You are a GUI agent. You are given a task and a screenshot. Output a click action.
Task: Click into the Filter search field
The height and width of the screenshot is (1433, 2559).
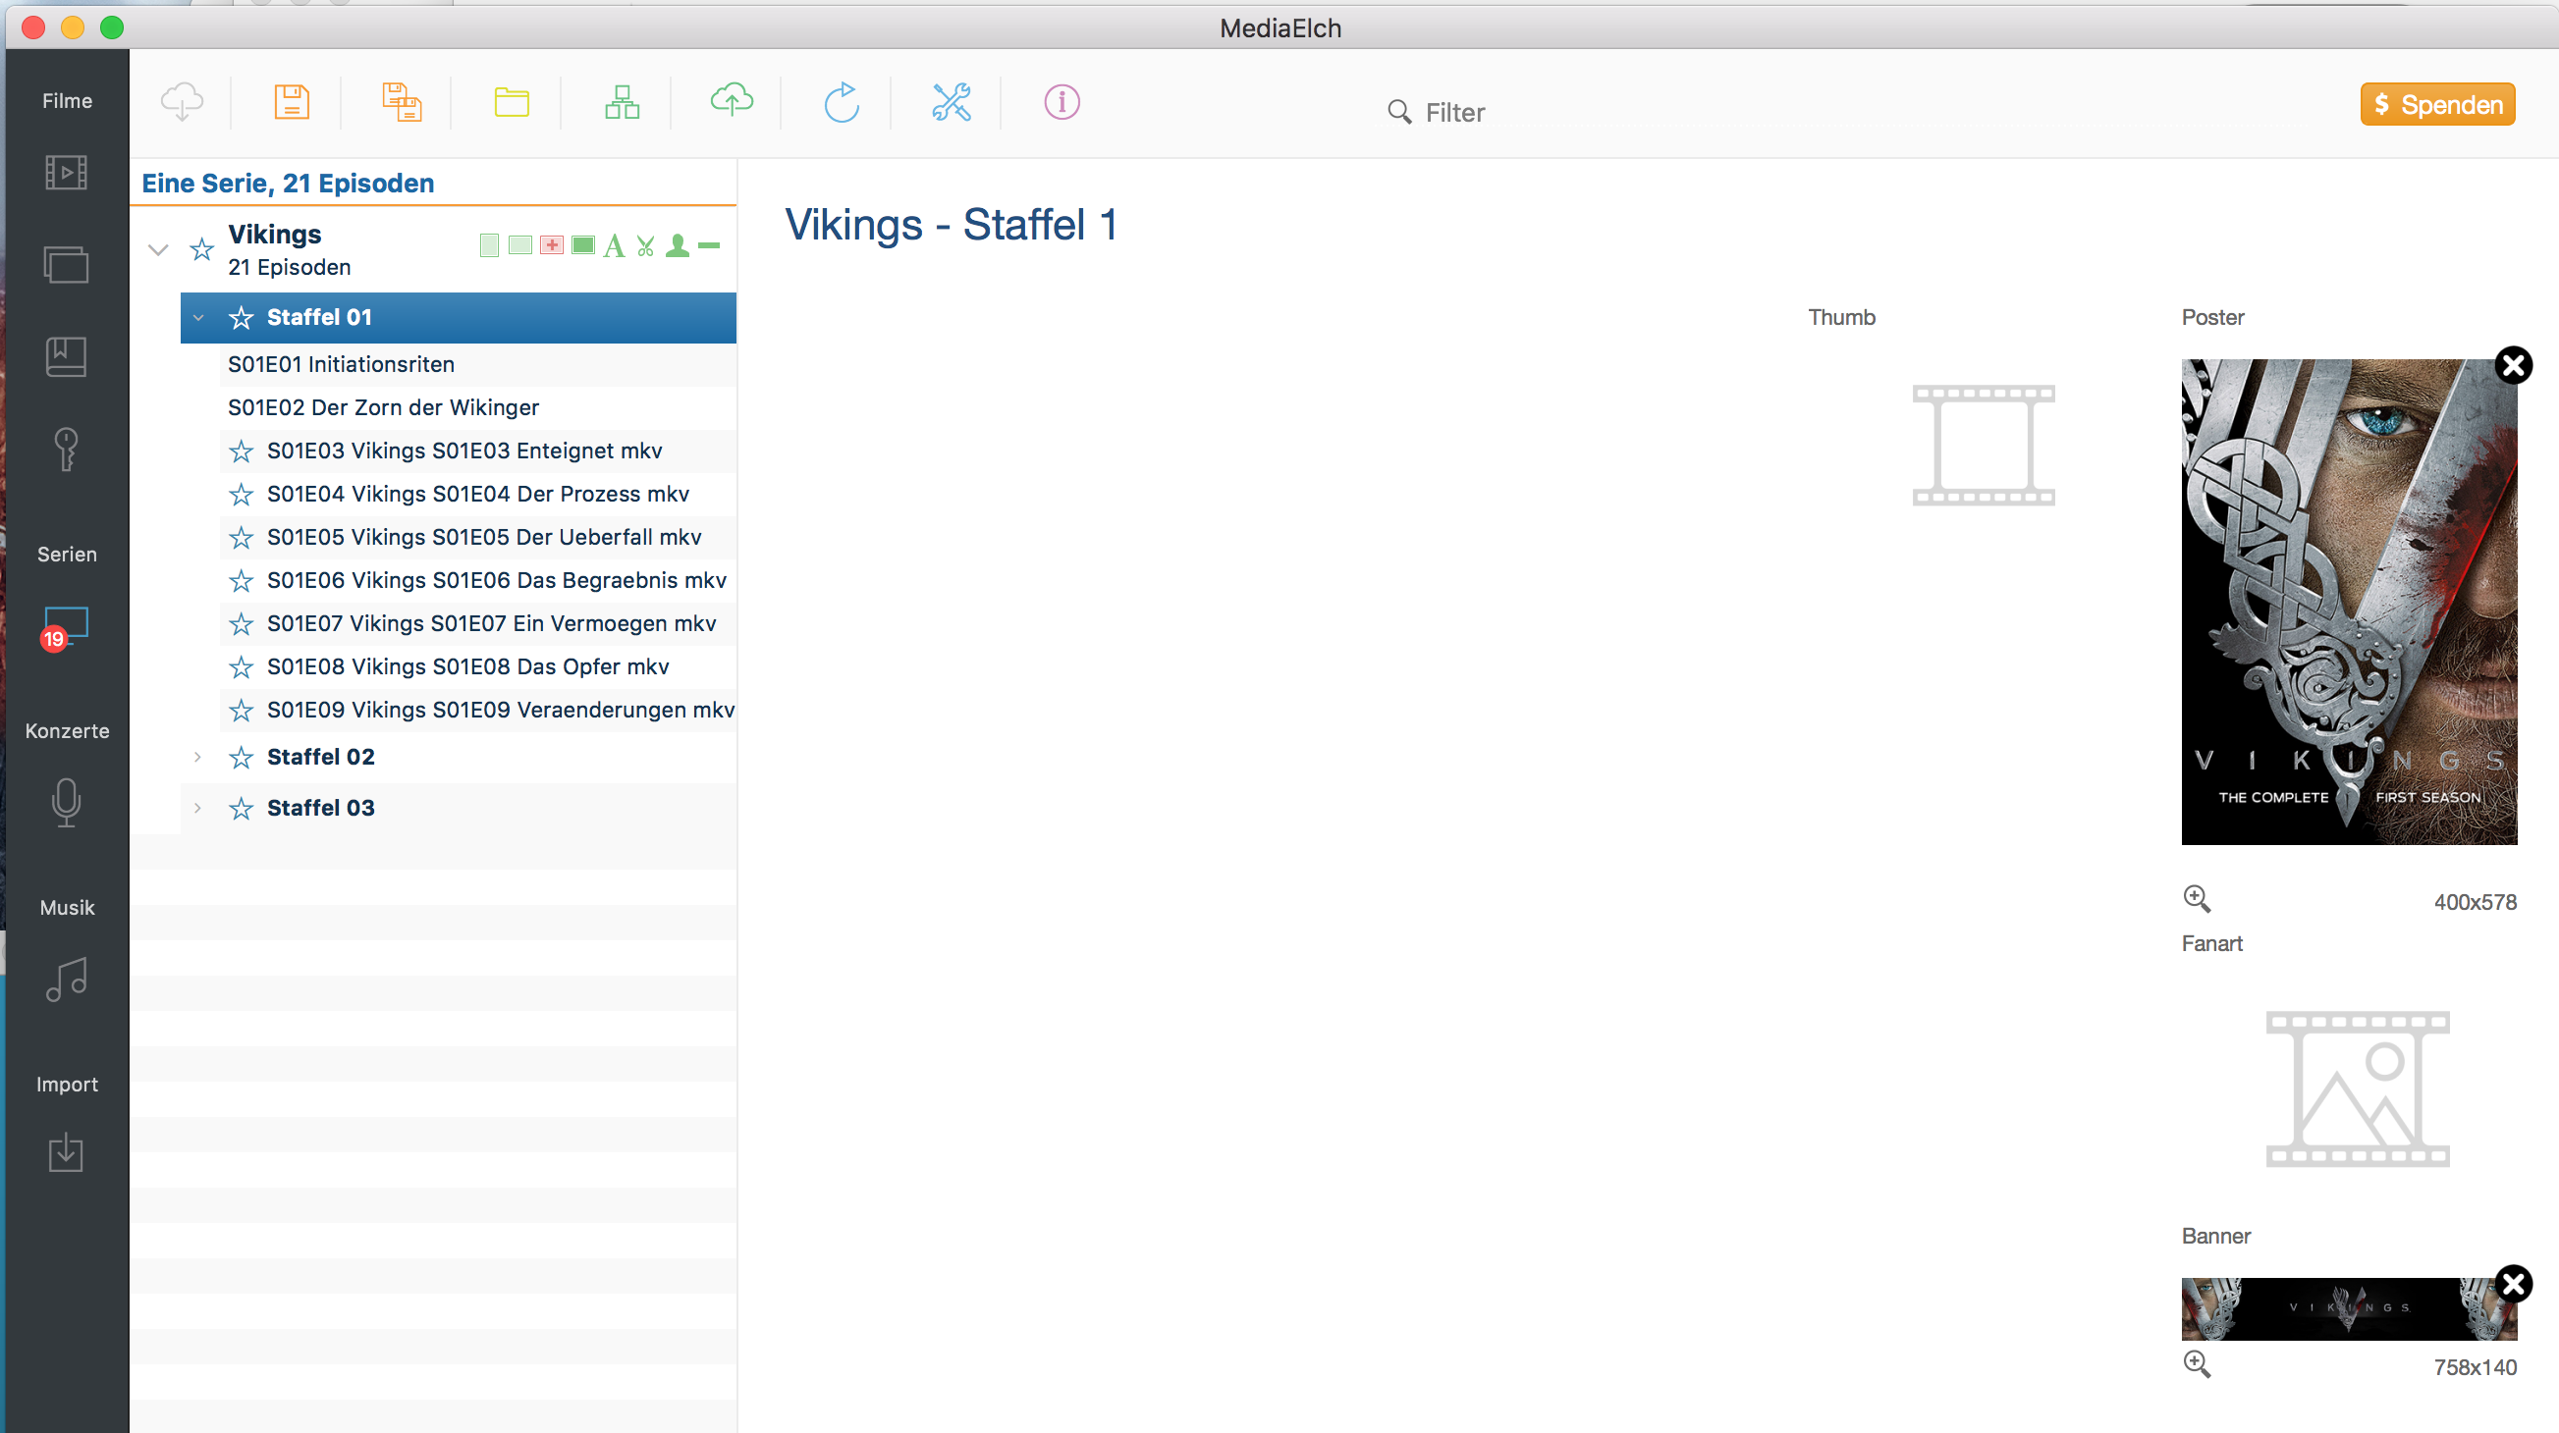pos(1454,112)
